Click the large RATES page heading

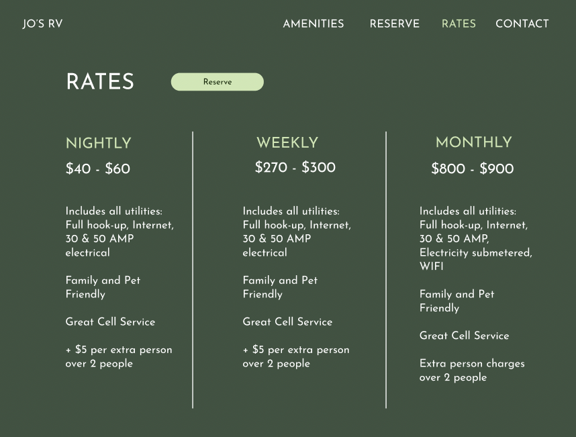point(100,82)
